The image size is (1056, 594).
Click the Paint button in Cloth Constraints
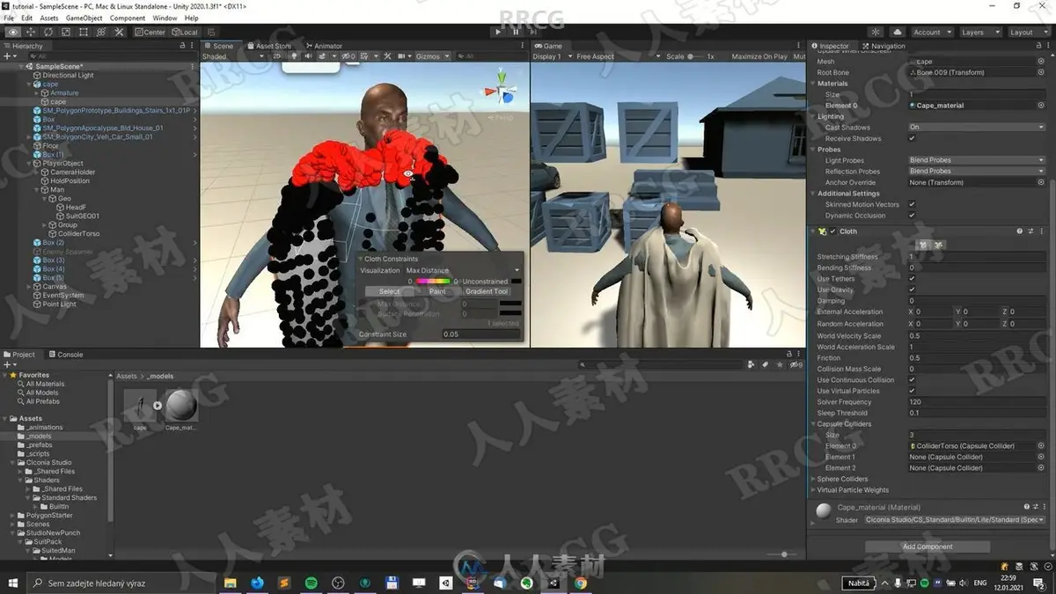(x=437, y=291)
